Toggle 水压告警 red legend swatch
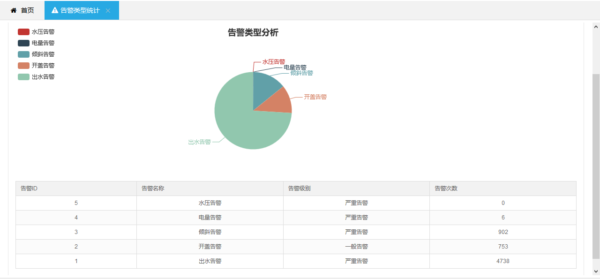This screenshot has height=279, width=600. [x=23, y=32]
